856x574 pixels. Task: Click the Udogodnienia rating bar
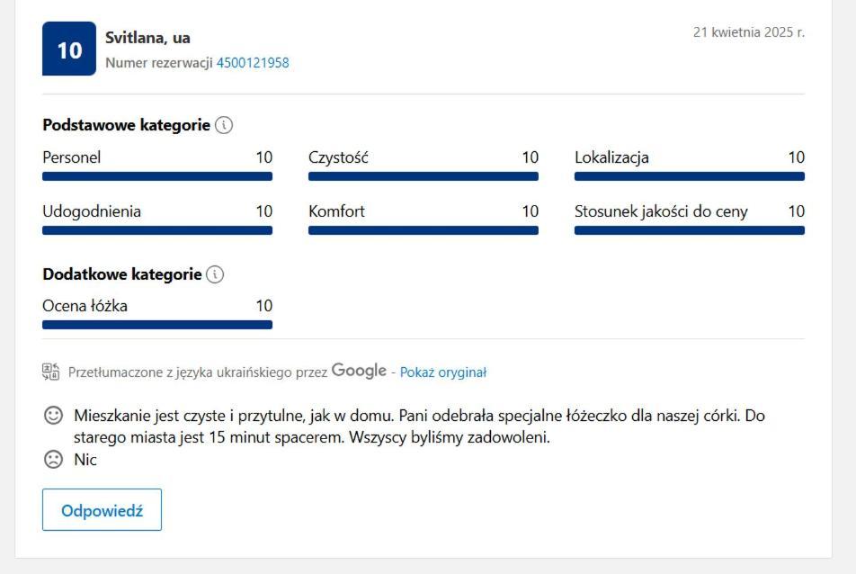[x=157, y=230]
